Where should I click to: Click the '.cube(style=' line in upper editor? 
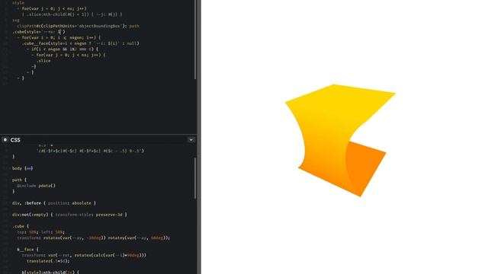tap(39, 32)
